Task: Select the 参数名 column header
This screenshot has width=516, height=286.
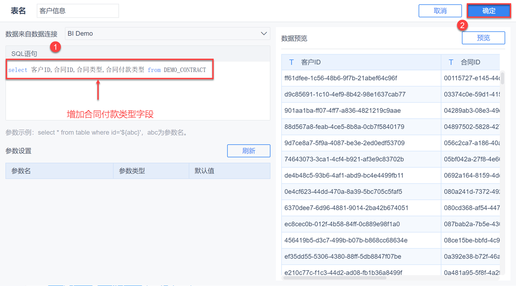Action: (x=59, y=171)
